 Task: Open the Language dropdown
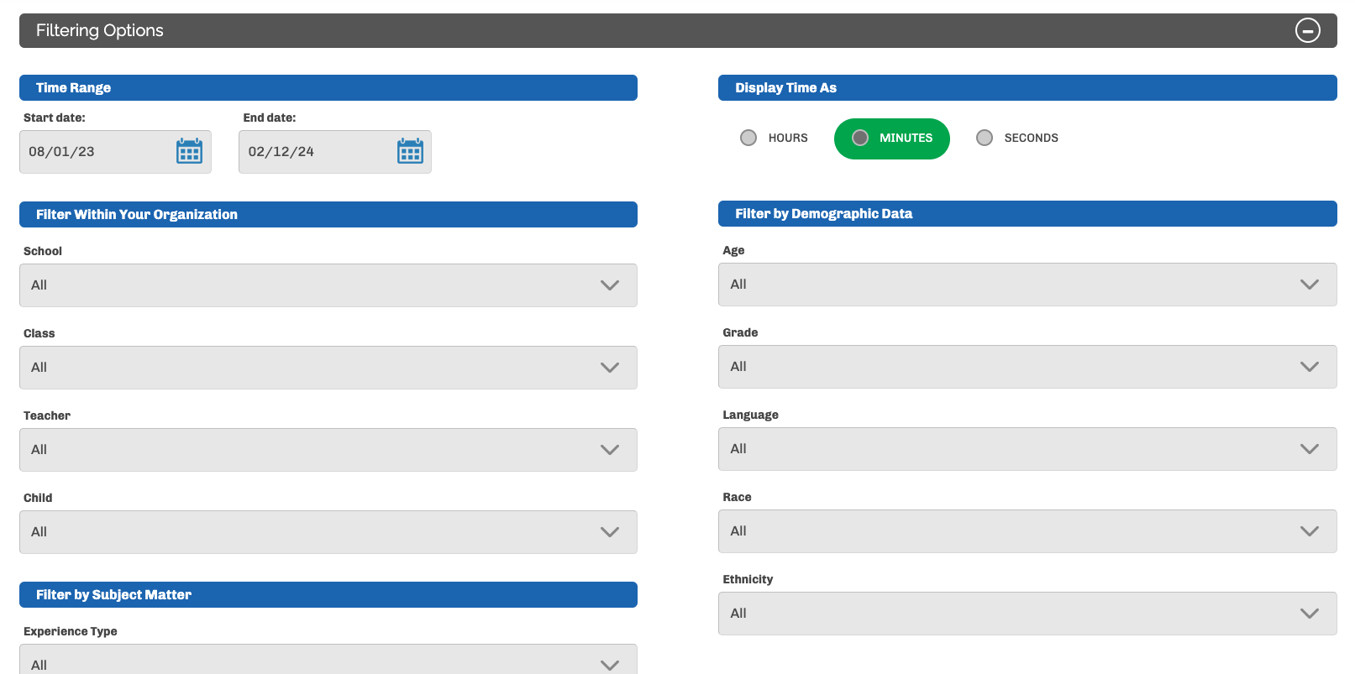point(1027,449)
